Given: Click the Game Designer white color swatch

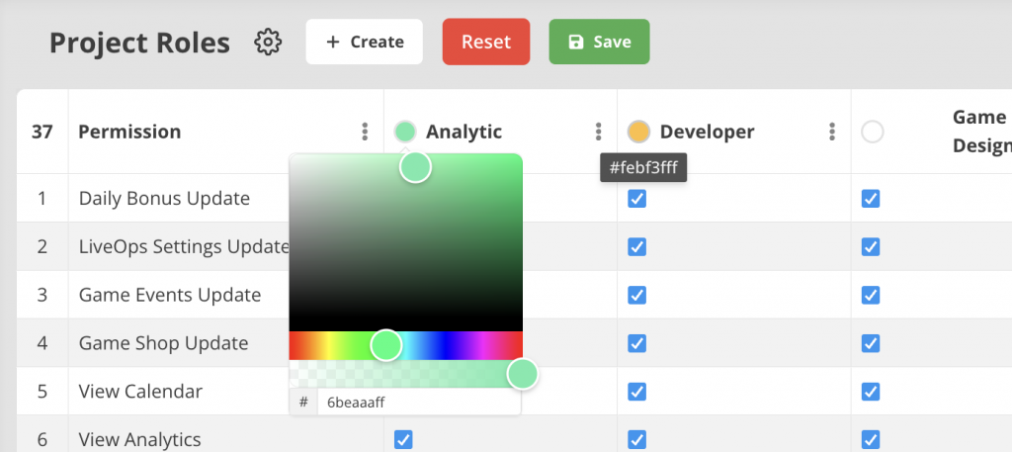Looking at the screenshot, I should point(872,132).
